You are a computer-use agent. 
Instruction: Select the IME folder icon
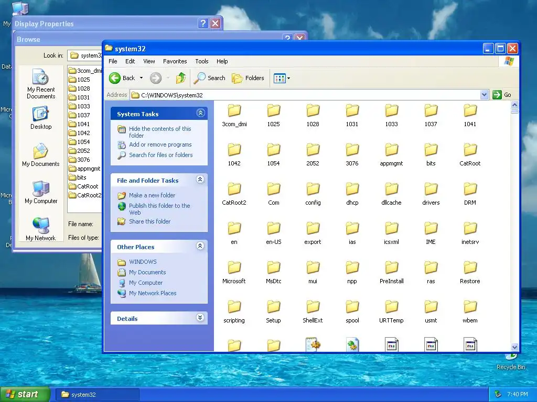(431, 228)
